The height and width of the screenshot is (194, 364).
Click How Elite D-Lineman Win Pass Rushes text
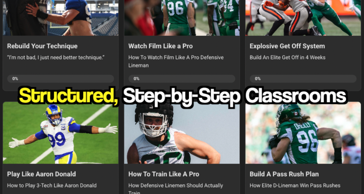click(295, 185)
